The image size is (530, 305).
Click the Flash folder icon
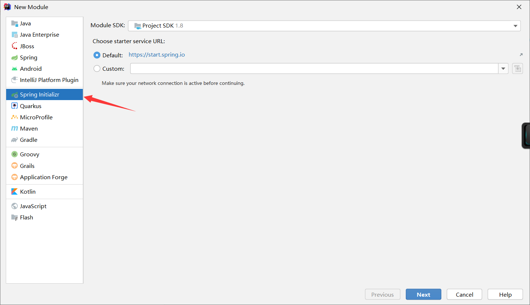click(15, 218)
